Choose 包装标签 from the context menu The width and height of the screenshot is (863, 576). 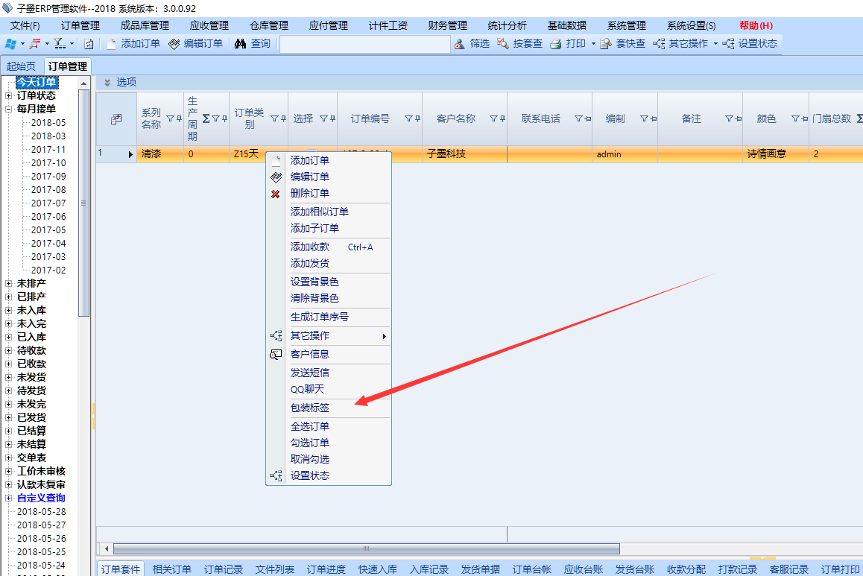point(310,408)
